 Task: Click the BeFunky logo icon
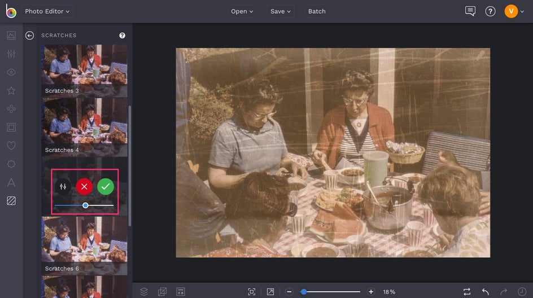(x=11, y=11)
